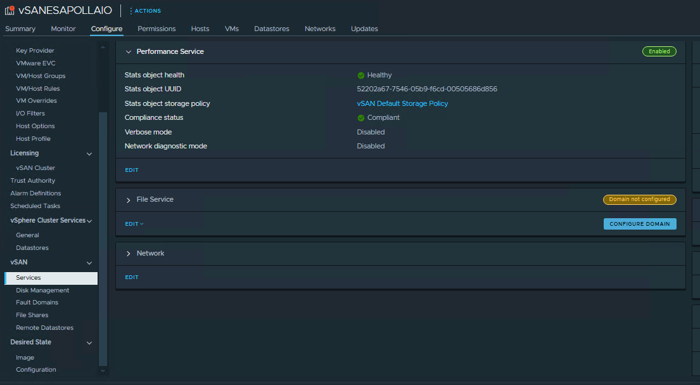Screen dimensions: 700x385
Task: Open I/O Filters
Action: point(30,113)
